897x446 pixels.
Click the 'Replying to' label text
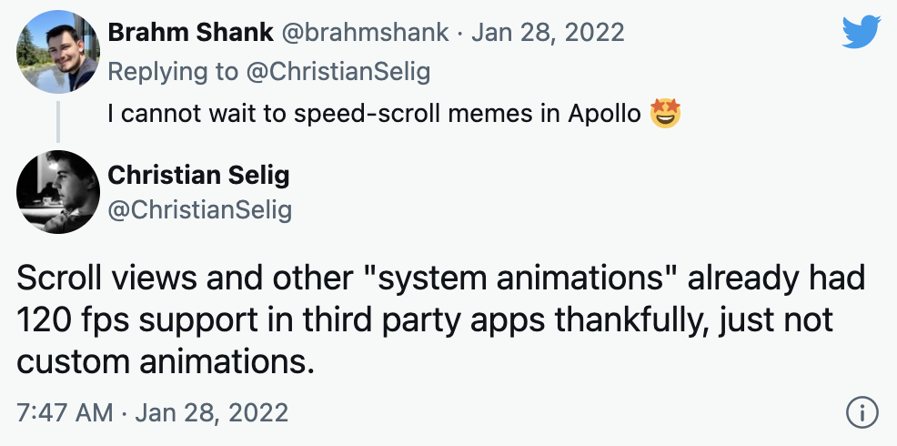[x=172, y=72]
